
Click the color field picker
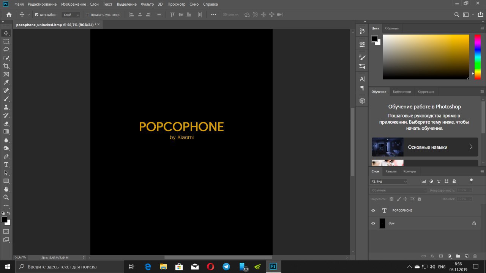pos(426,57)
